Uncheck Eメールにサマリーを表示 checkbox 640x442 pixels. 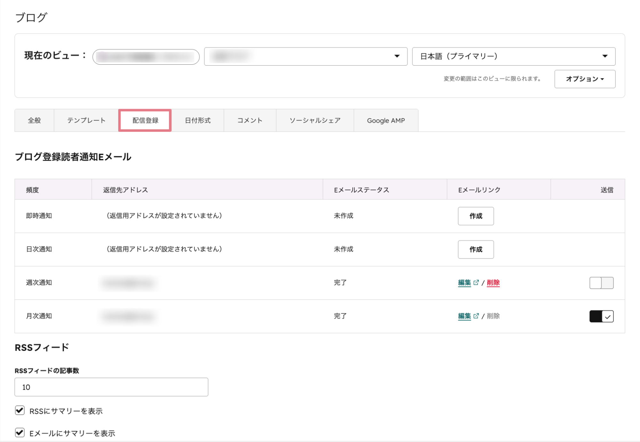click(x=20, y=433)
